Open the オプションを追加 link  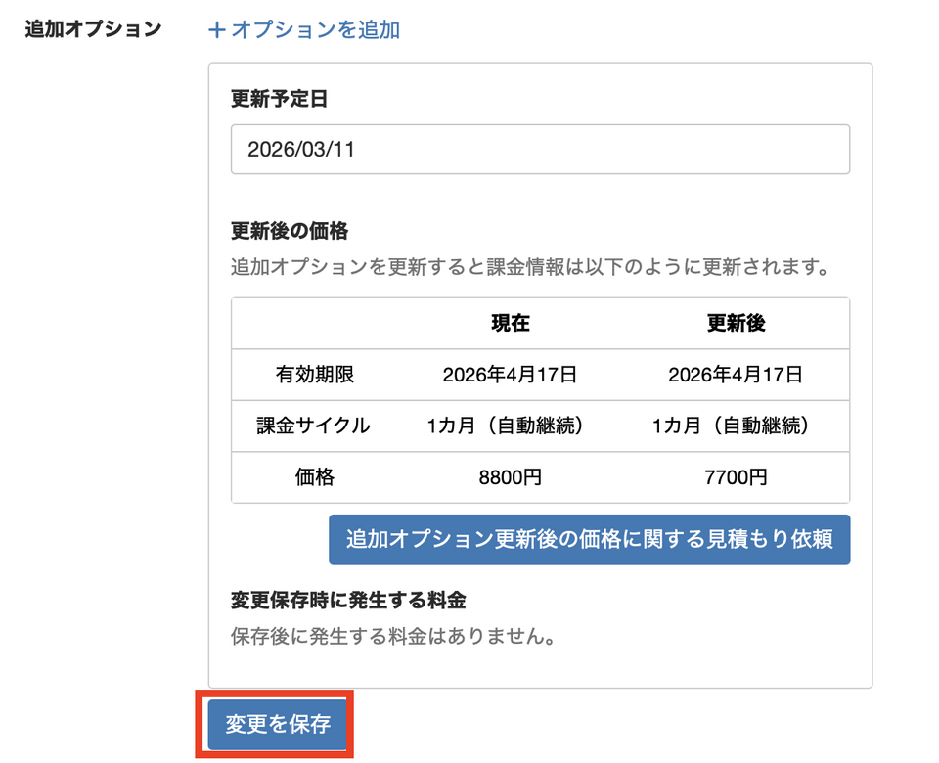[x=315, y=30]
